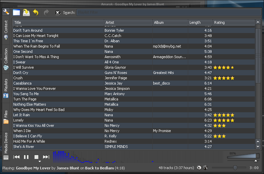
Task: Sort playlist by Title column
Action: (x=58, y=22)
